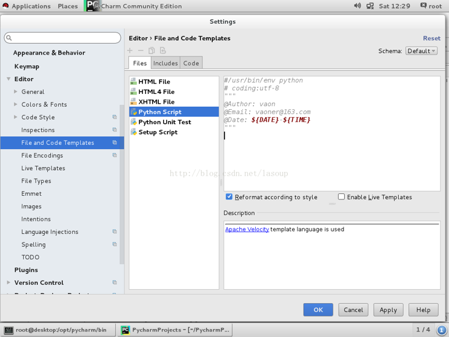Click the Cancel button
This screenshot has width=449, height=337.
pos(353,310)
